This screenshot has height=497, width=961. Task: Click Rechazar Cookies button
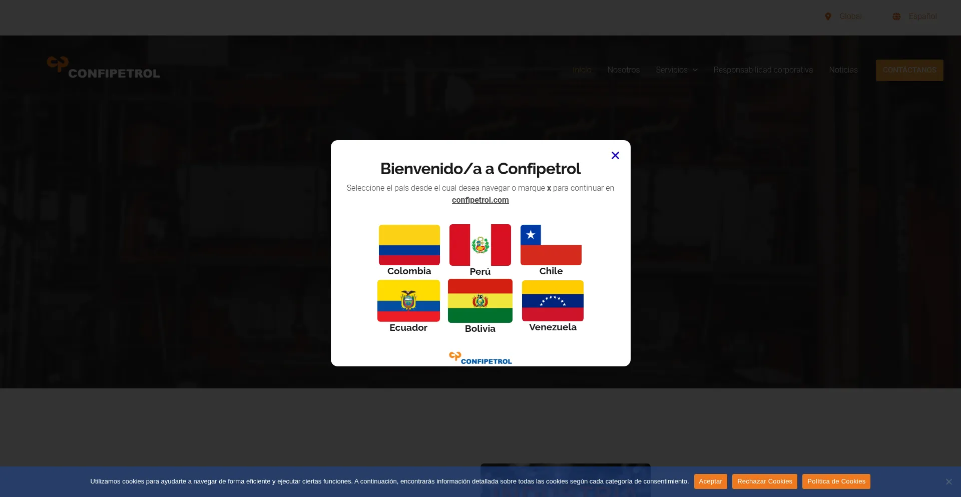[x=764, y=481]
